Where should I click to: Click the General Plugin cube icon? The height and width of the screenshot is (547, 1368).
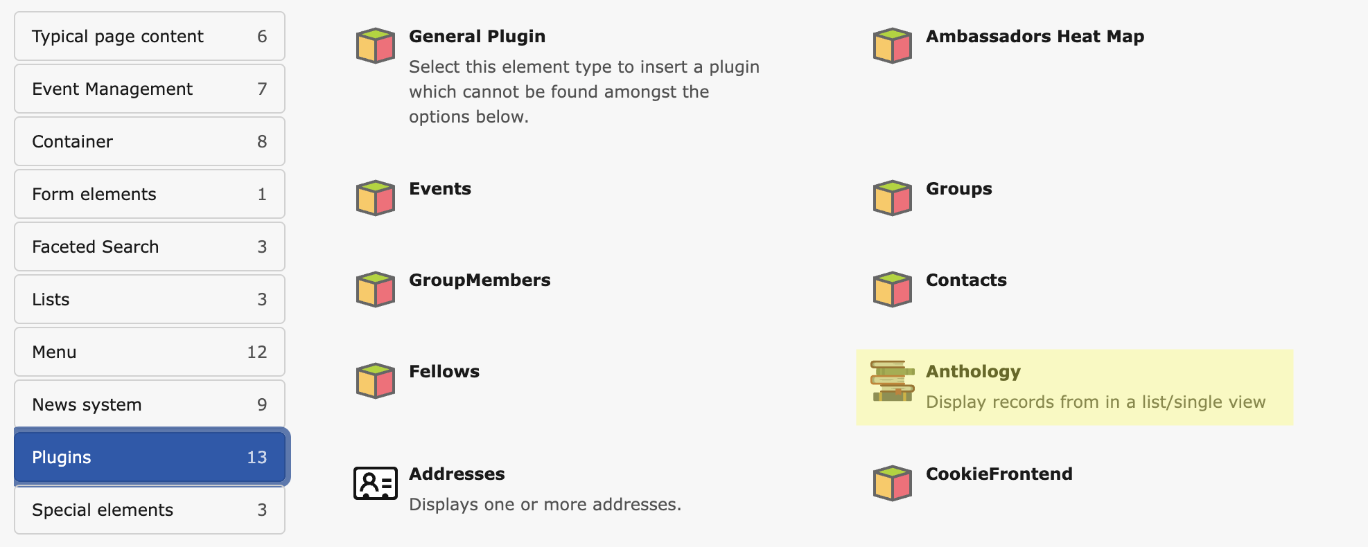coord(374,46)
